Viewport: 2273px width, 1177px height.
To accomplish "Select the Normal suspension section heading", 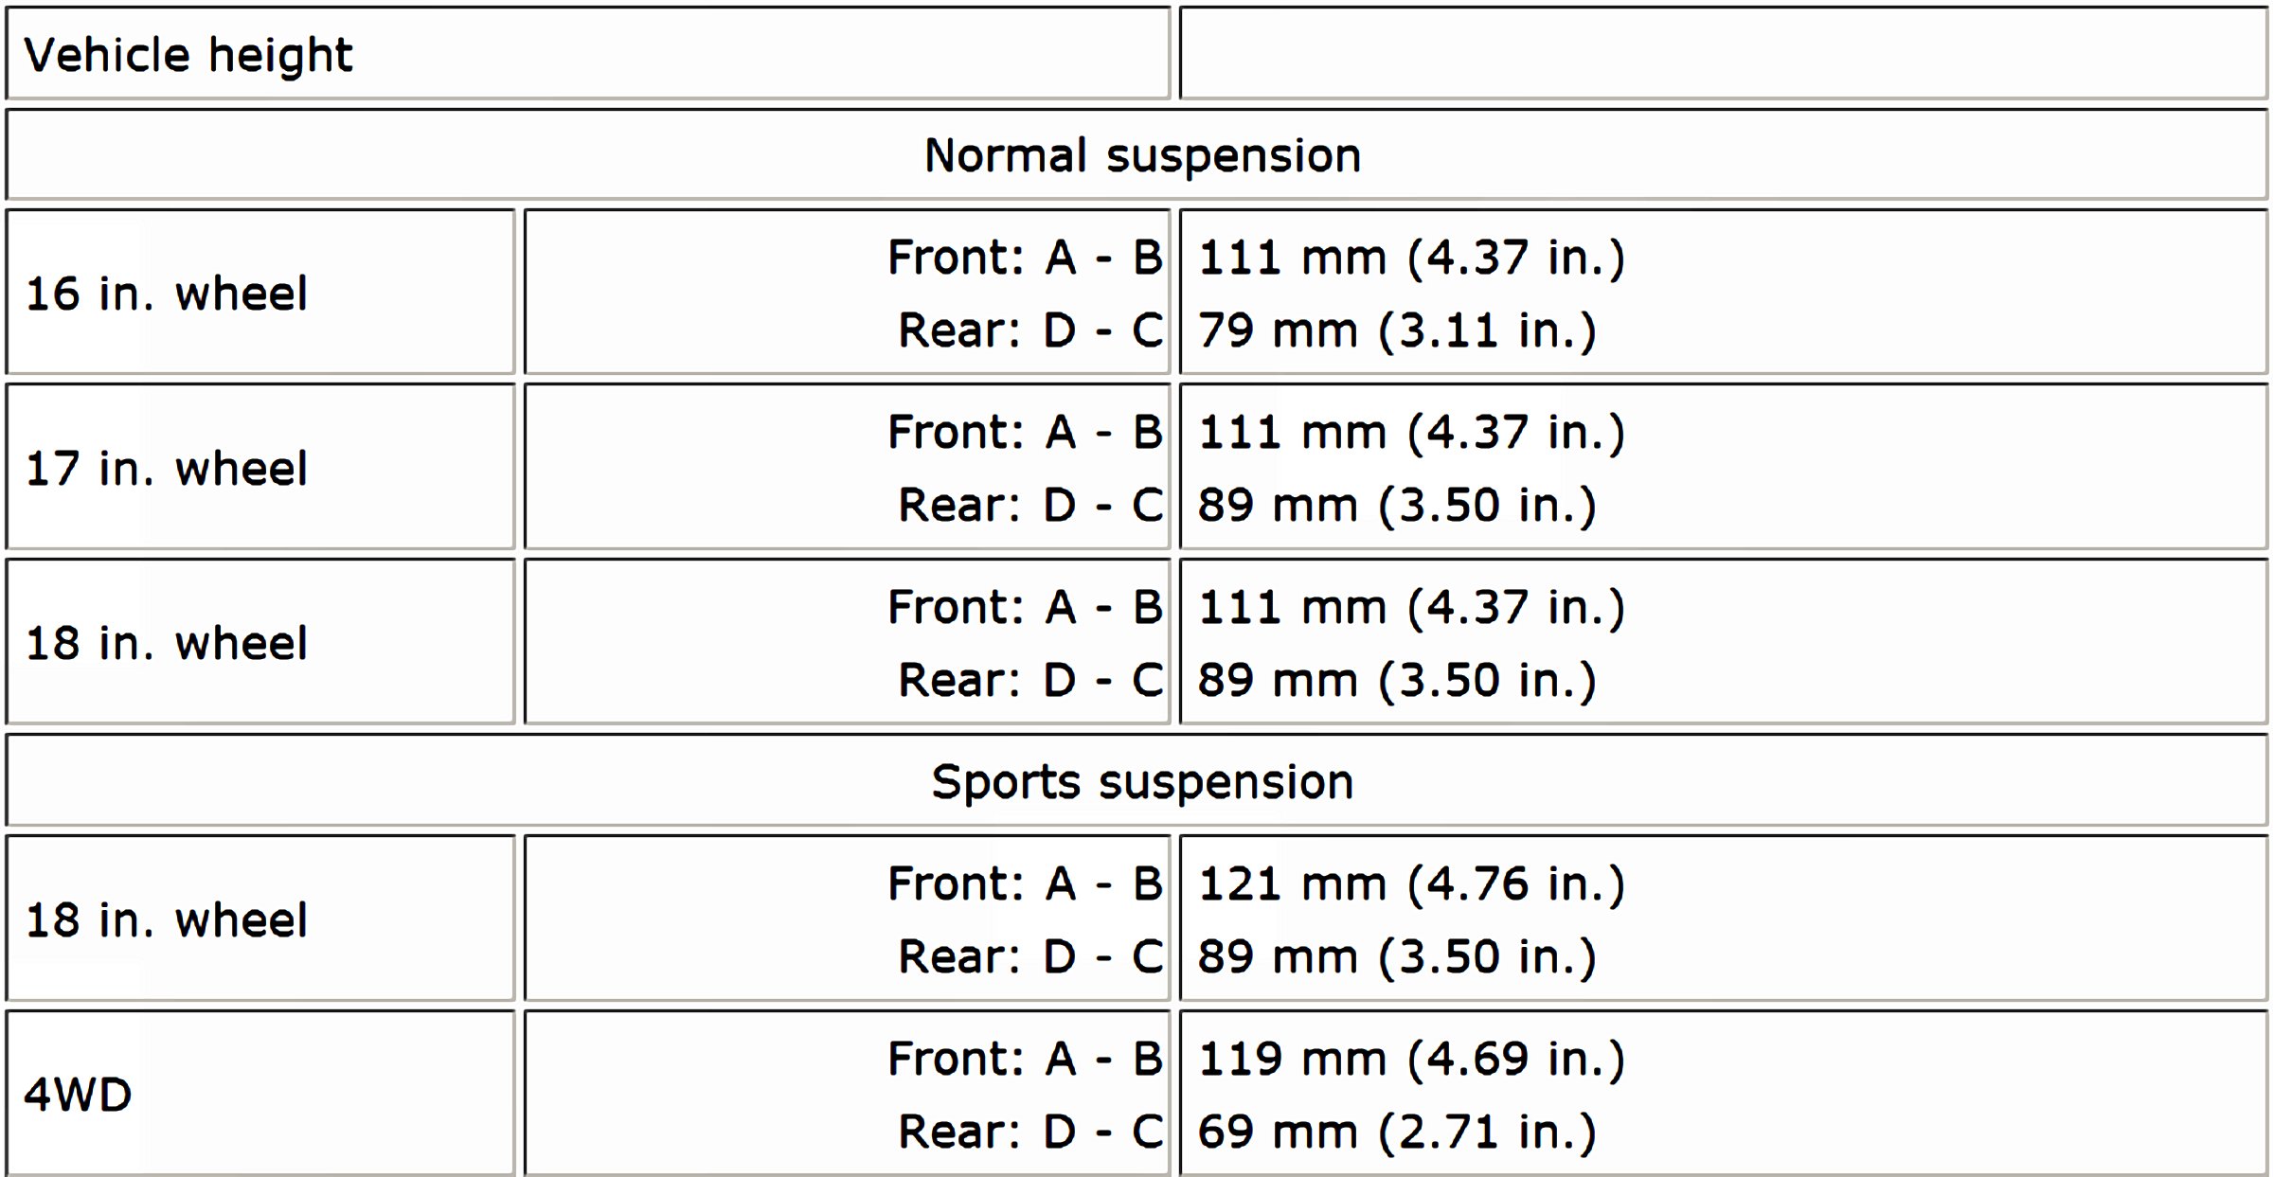I will [1141, 155].
